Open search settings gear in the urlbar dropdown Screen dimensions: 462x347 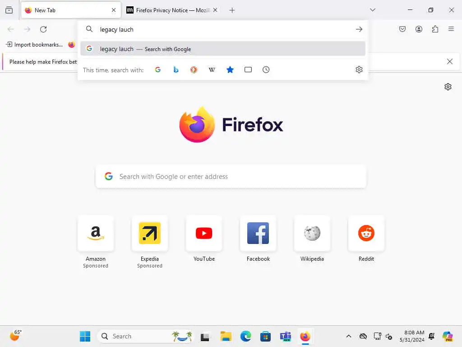(359, 70)
